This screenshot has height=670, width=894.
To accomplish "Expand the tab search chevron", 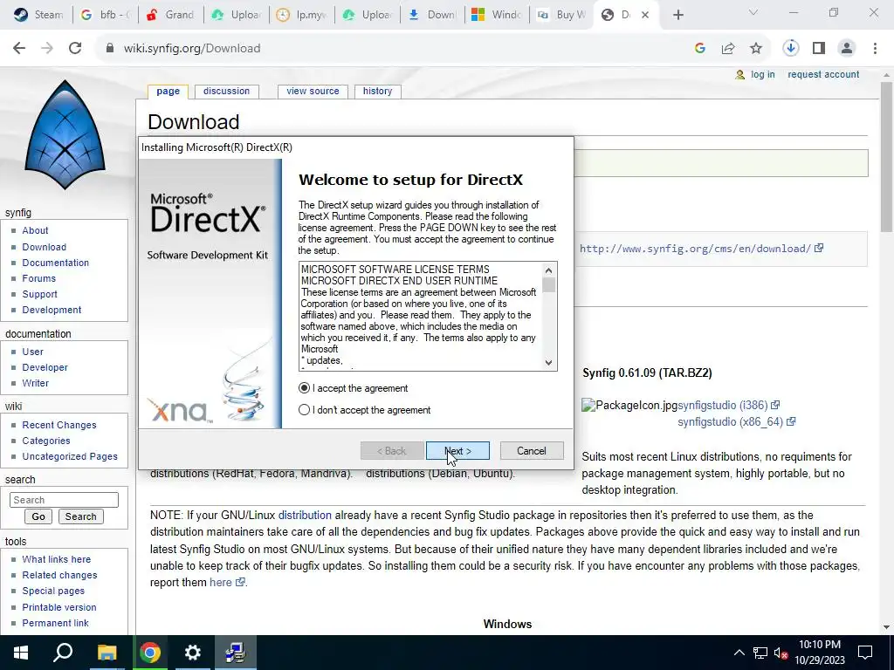I will (x=753, y=12).
